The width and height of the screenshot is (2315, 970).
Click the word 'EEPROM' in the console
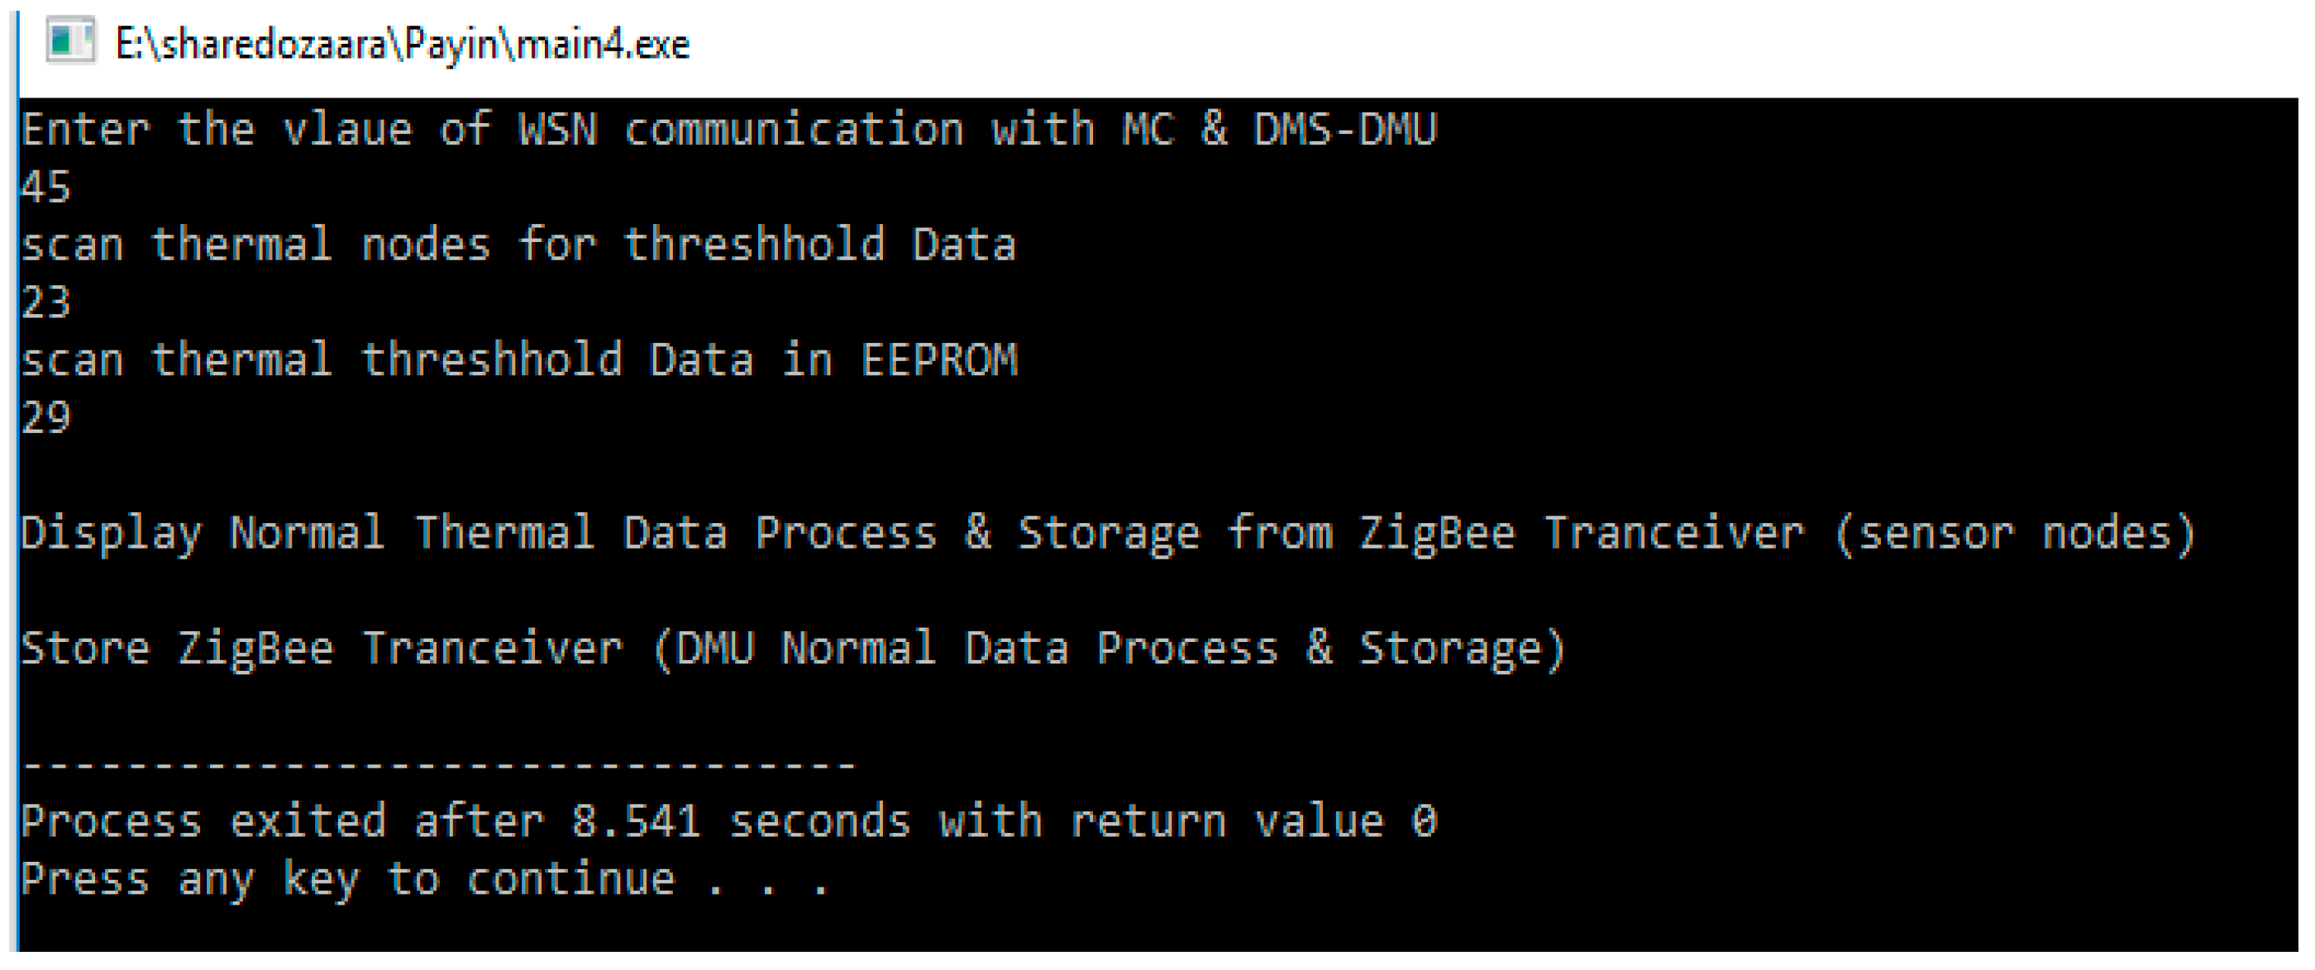tap(939, 359)
